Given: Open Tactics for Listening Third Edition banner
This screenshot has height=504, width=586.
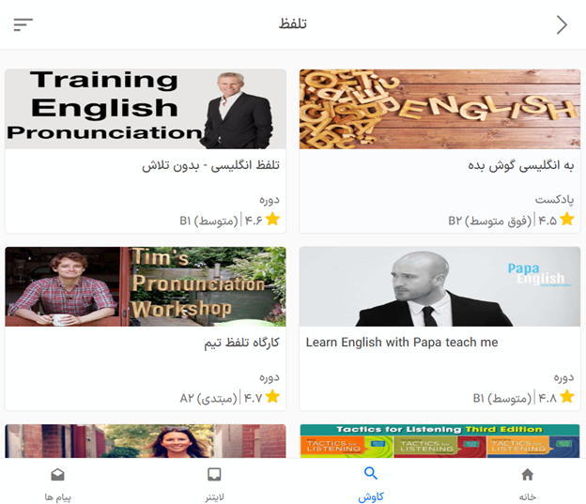Looking at the screenshot, I should (x=439, y=441).
